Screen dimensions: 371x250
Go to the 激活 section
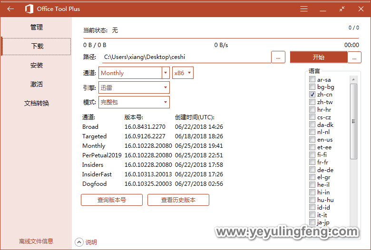(x=37, y=84)
